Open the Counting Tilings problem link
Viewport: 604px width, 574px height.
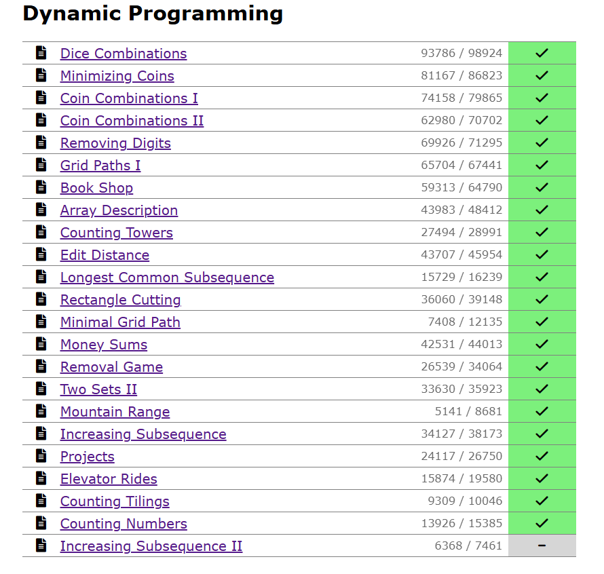115,501
